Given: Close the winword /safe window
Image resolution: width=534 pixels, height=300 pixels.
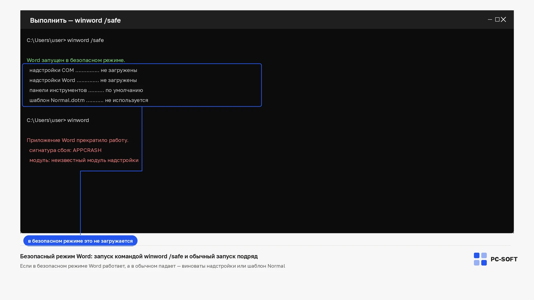Looking at the screenshot, I should coord(504,20).
